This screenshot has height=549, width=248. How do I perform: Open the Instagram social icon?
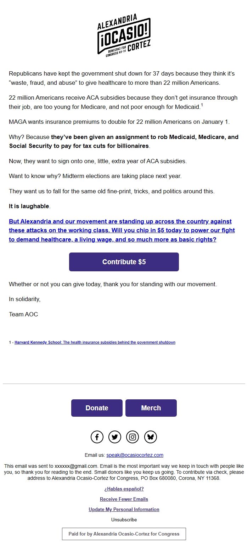pyautogui.click(x=132, y=437)
